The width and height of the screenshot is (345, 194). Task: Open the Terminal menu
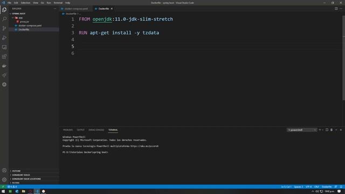[58, 3]
